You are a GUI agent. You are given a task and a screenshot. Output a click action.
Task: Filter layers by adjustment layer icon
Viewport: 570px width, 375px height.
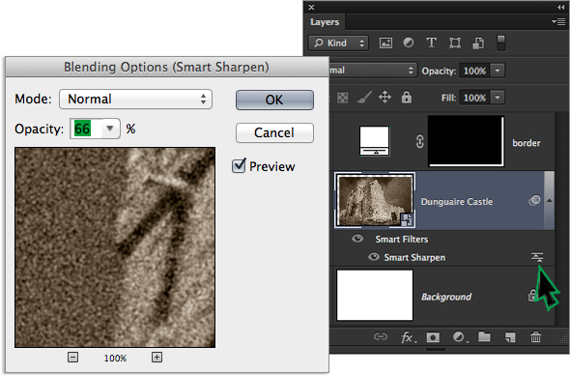[x=409, y=43]
